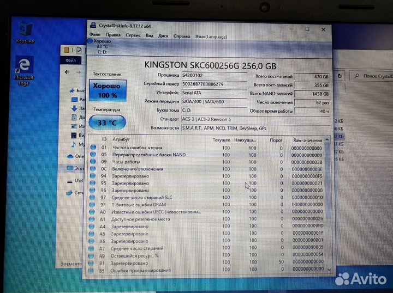Click the status circle next to attribute 09
This screenshot has width=393, height=293.
click(x=92, y=162)
